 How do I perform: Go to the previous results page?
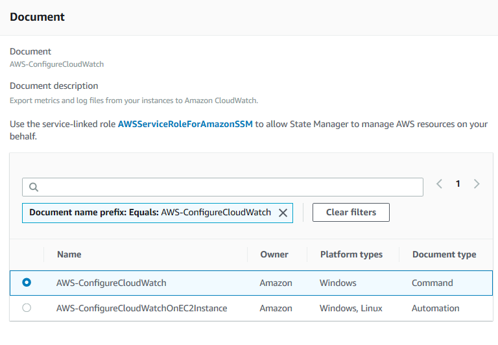pyautogui.click(x=439, y=184)
